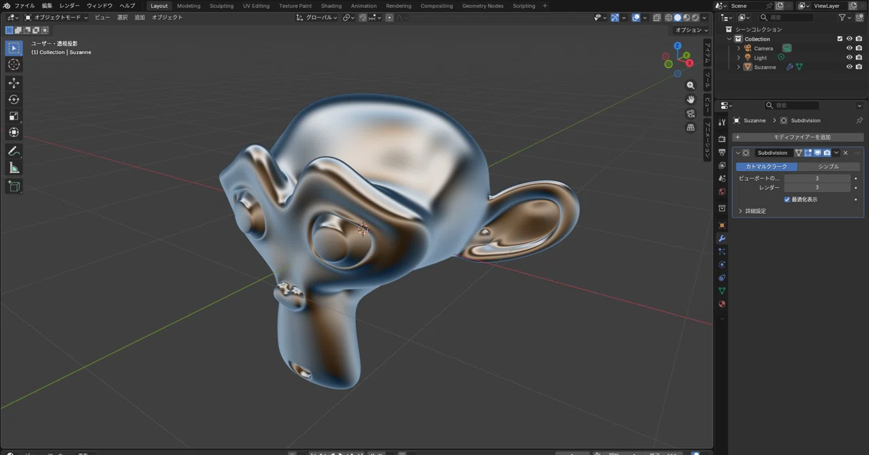Activate the 3D Cursor tool
869x455 pixels.
[14, 65]
